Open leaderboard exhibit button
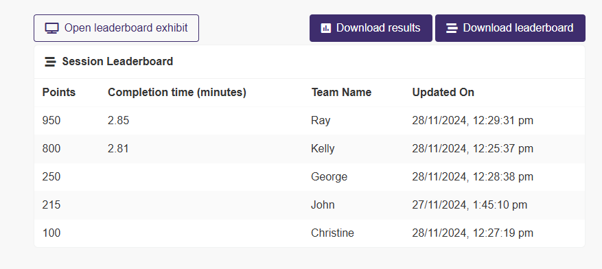This screenshot has width=602, height=269. pyautogui.click(x=116, y=28)
